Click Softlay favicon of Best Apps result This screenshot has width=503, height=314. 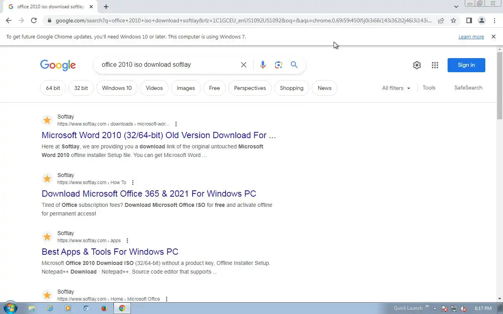pyautogui.click(x=47, y=237)
